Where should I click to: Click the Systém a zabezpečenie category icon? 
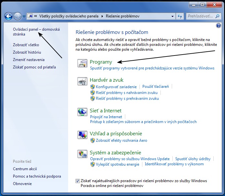[82, 154]
